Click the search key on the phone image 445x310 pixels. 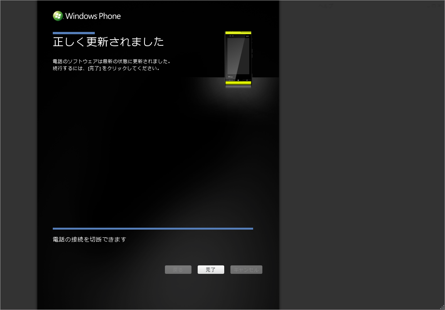pyautogui.click(x=247, y=80)
